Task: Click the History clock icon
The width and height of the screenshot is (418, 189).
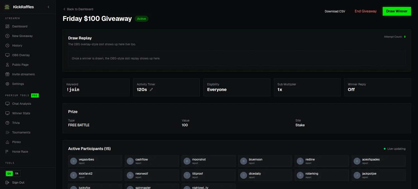Action: [x=8, y=45]
